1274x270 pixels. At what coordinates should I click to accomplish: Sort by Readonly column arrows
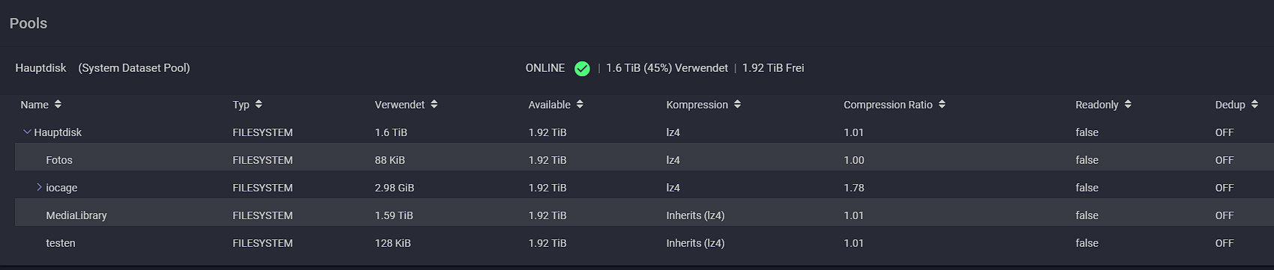(1128, 105)
